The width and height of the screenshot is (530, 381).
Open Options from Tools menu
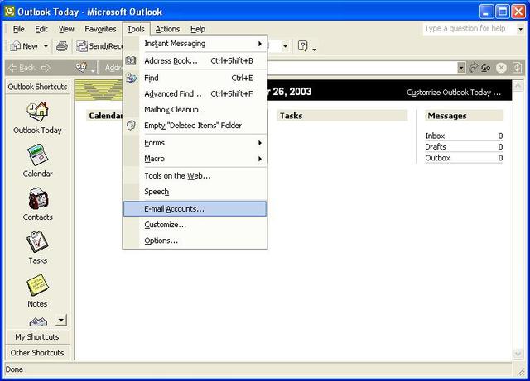tap(195, 241)
